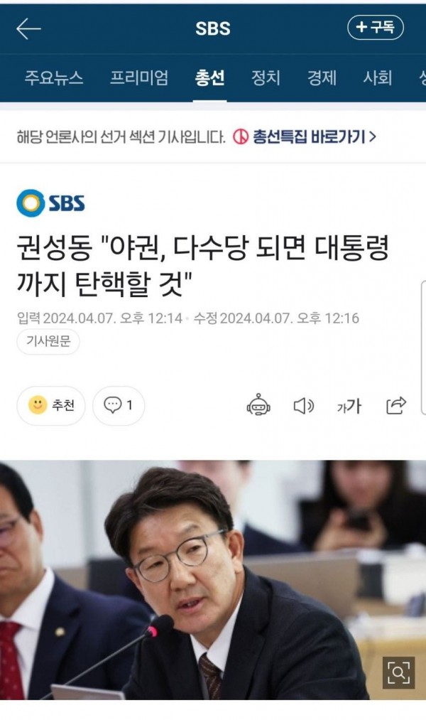Open the AI summary robot icon
Viewport: 426px width, 720px height.
point(258,405)
